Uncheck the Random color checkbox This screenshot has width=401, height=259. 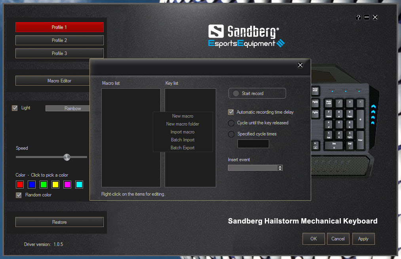[19, 195]
